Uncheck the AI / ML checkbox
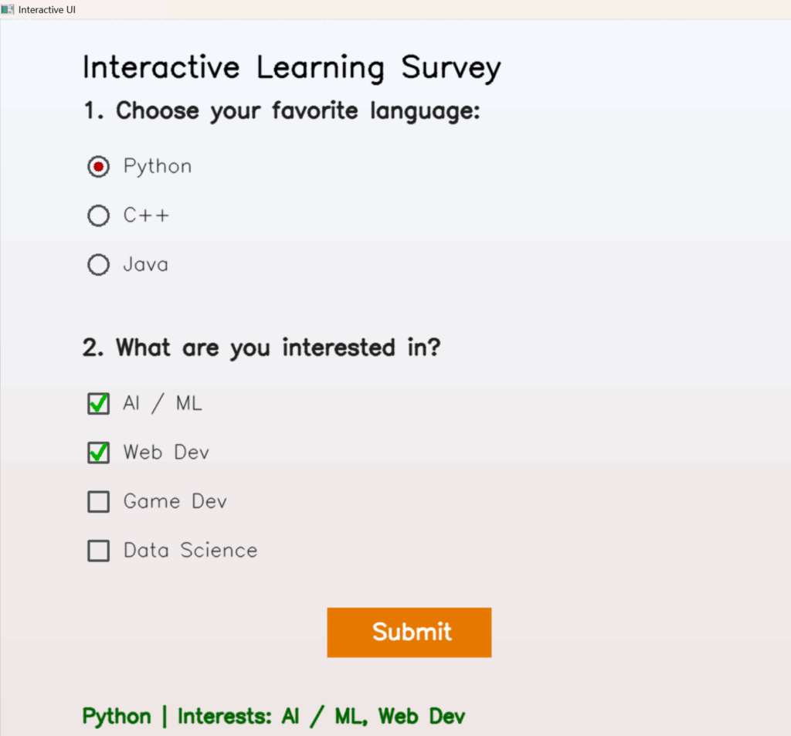The image size is (791, 736). point(98,403)
